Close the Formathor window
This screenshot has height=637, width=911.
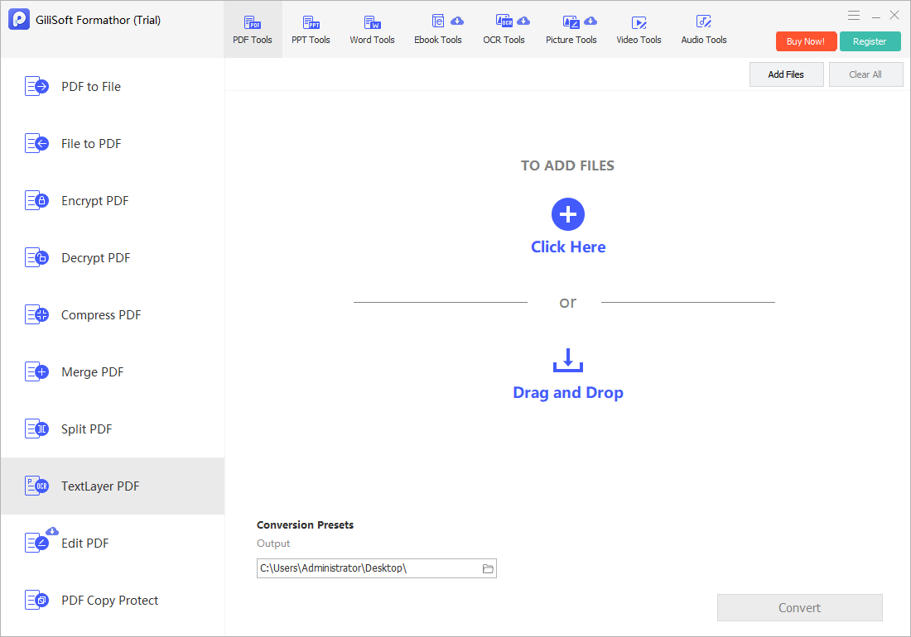coord(894,15)
